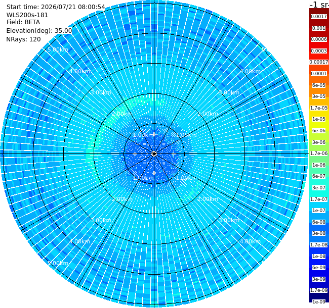Viewport: 329px width, 308px height.
Task: Click the Elevation(deg): 35.00 text
Action: coord(39,31)
